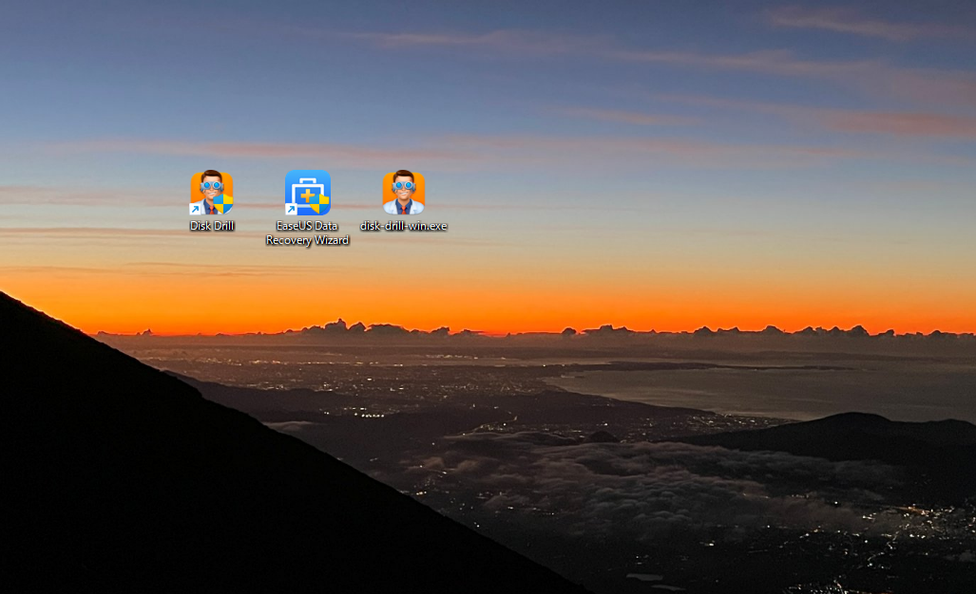
Task: Click the shortcut arrow on EaseUS icon
Action: click(291, 209)
